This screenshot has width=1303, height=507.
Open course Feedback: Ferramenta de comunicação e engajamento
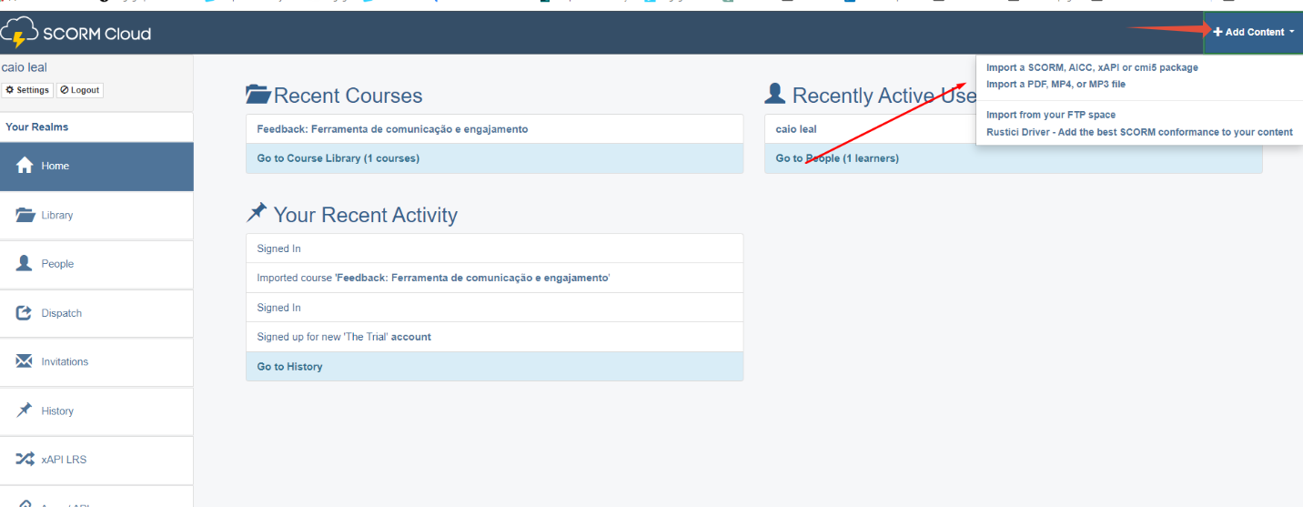[392, 129]
